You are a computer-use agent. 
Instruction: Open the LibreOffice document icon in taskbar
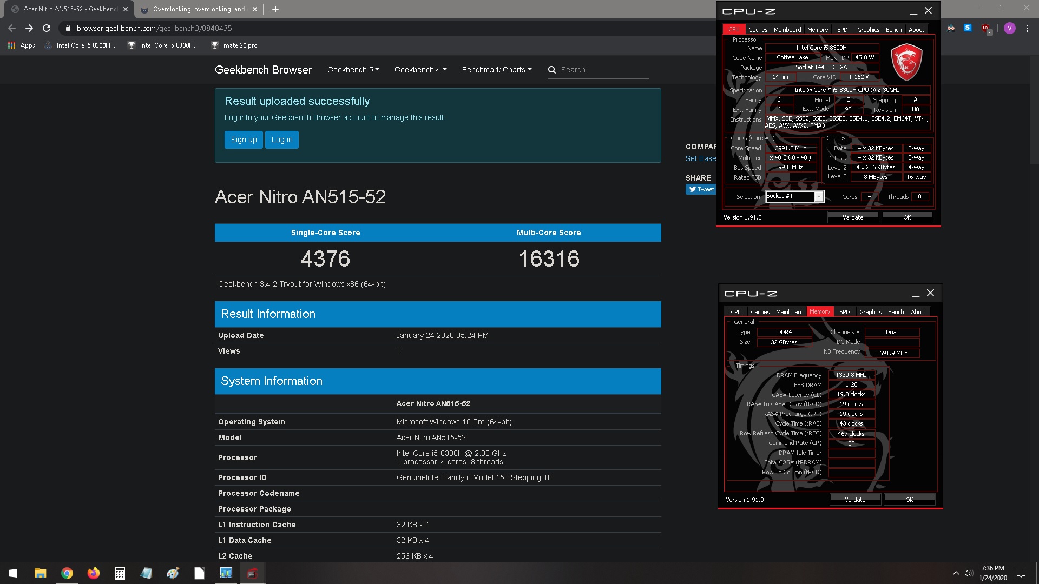click(x=199, y=573)
